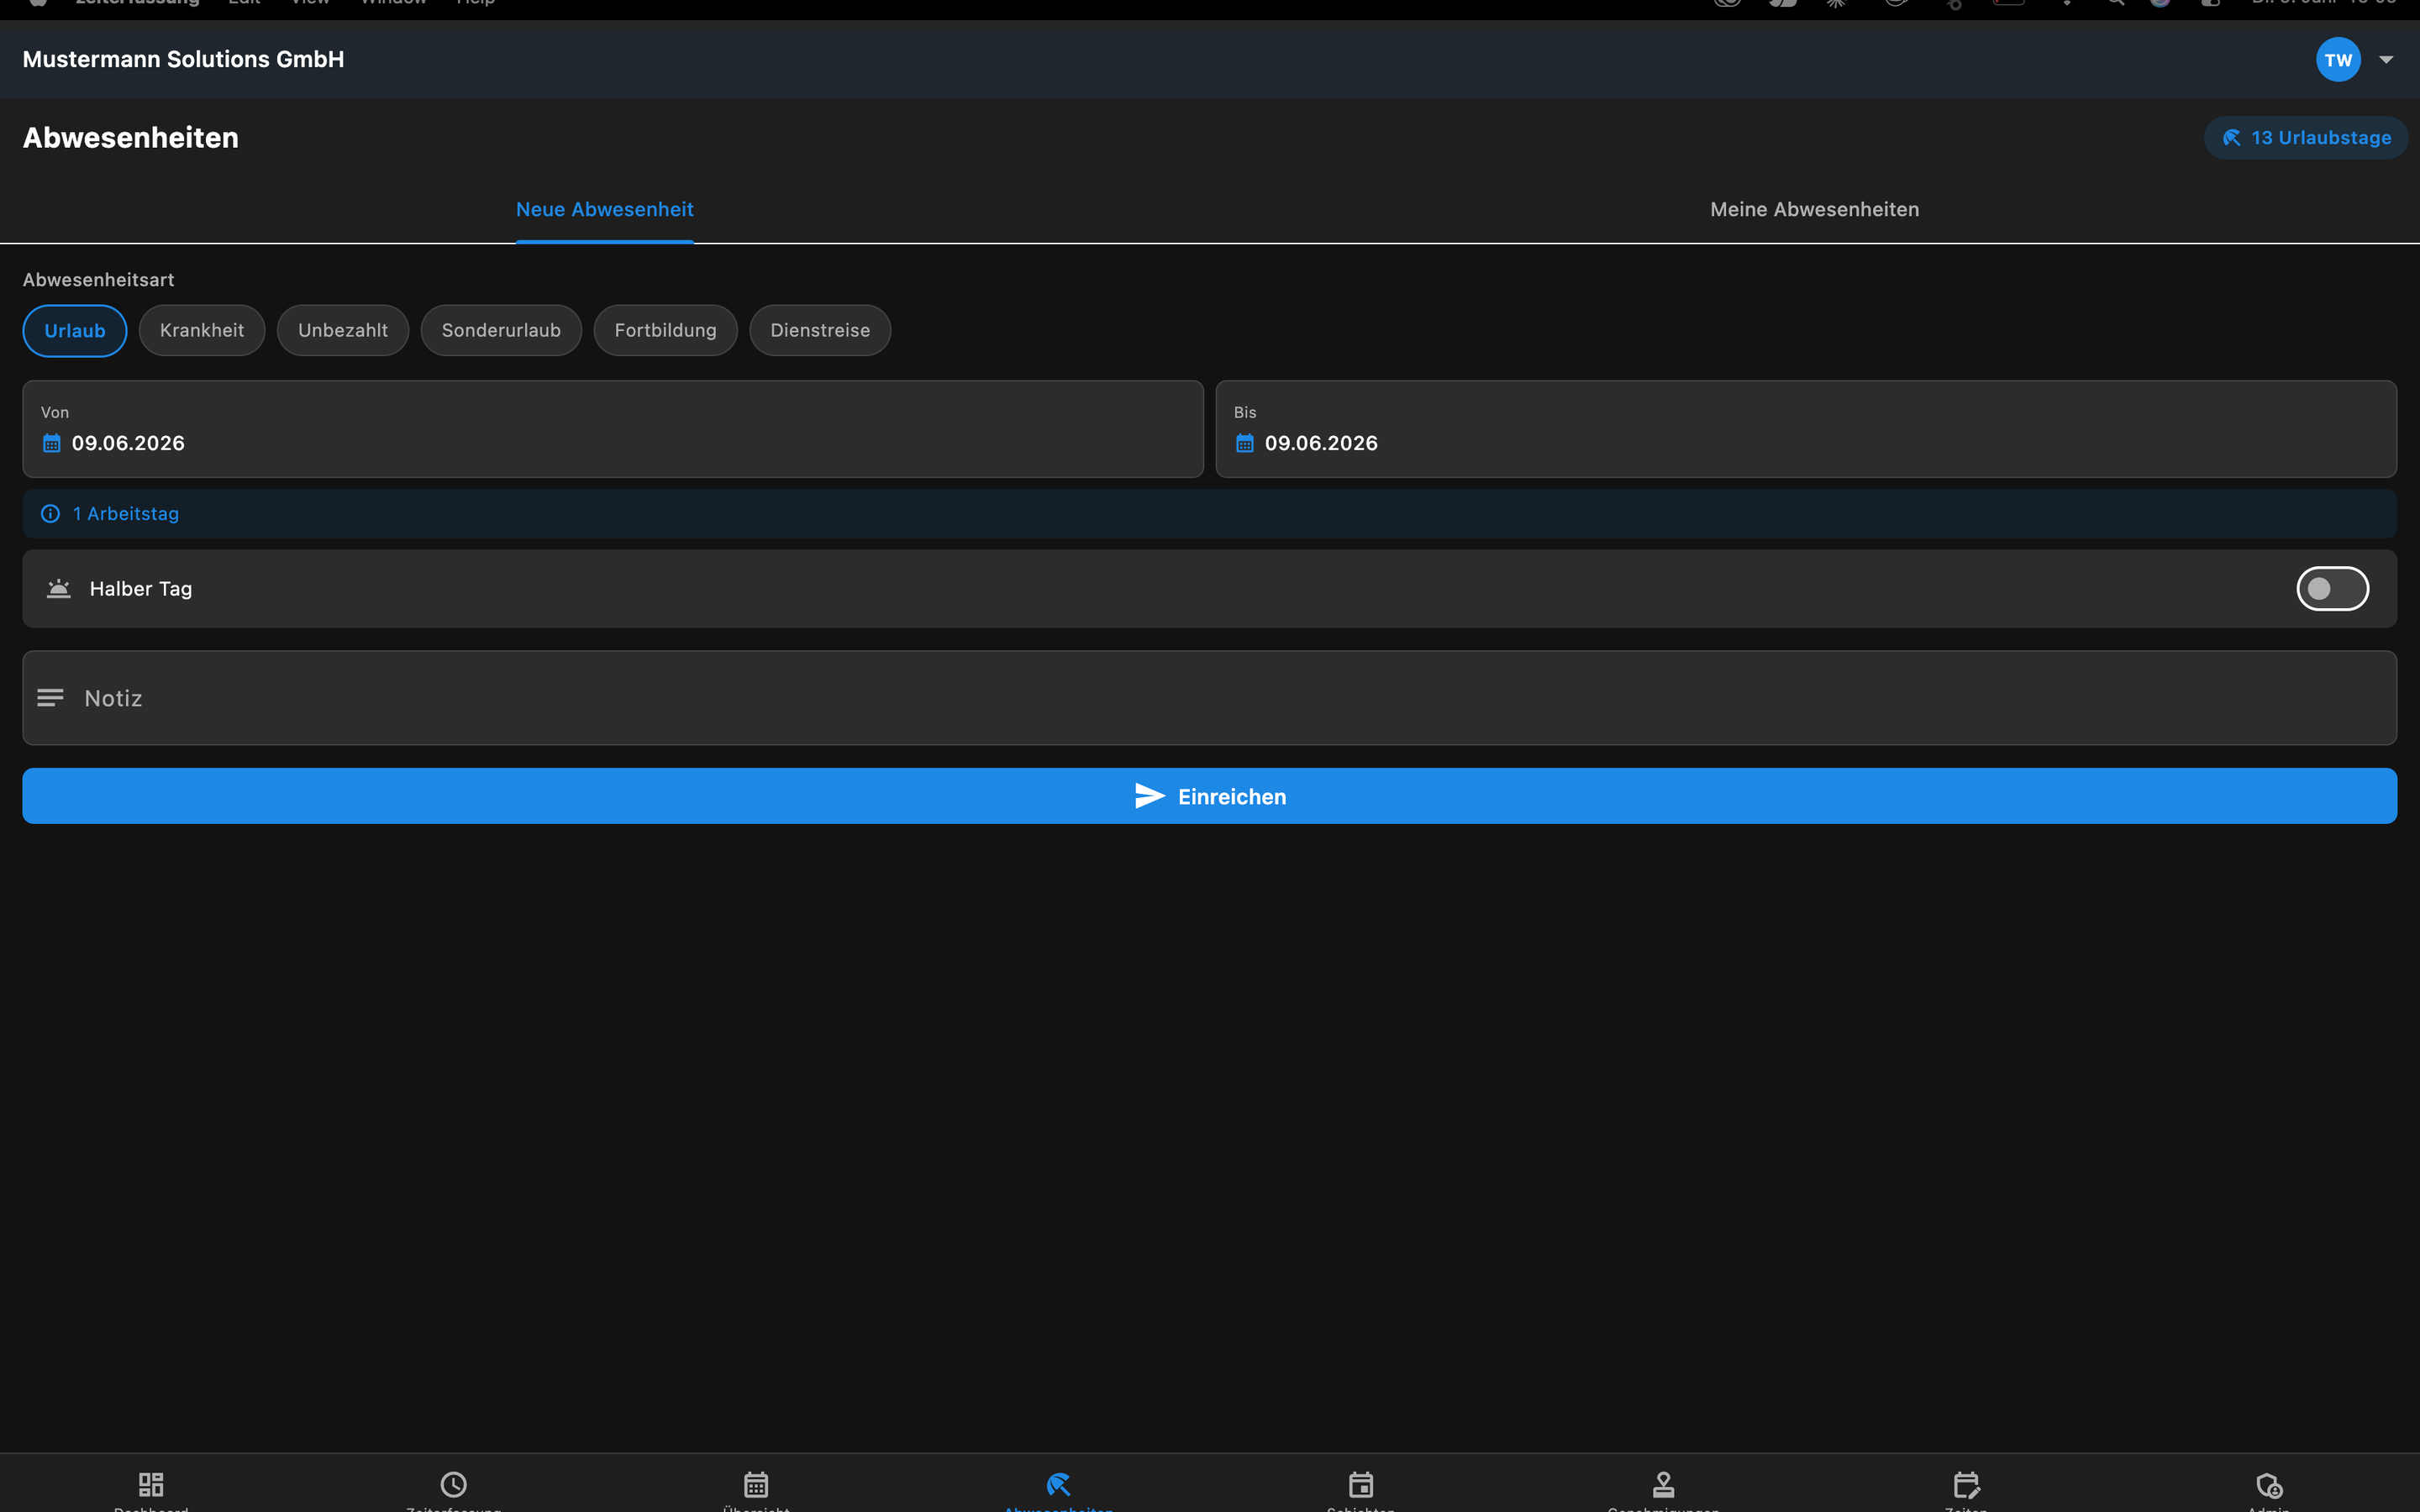The height and width of the screenshot is (1512, 2420).
Task: Select the Urlaub absence type chip
Action: click(x=75, y=331)
